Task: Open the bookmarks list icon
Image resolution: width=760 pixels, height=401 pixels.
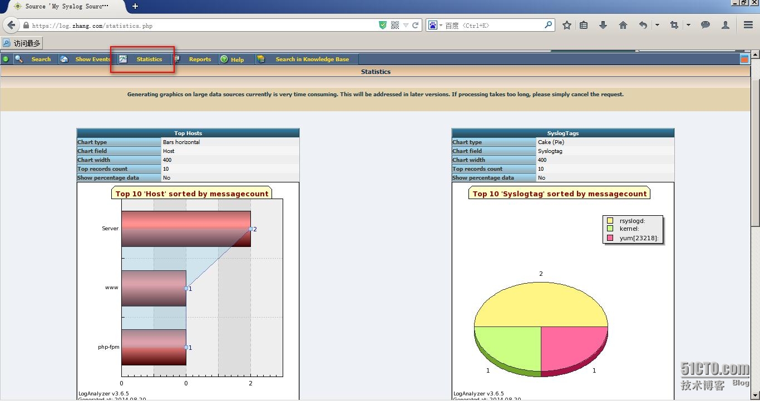Action: (584, 25)
